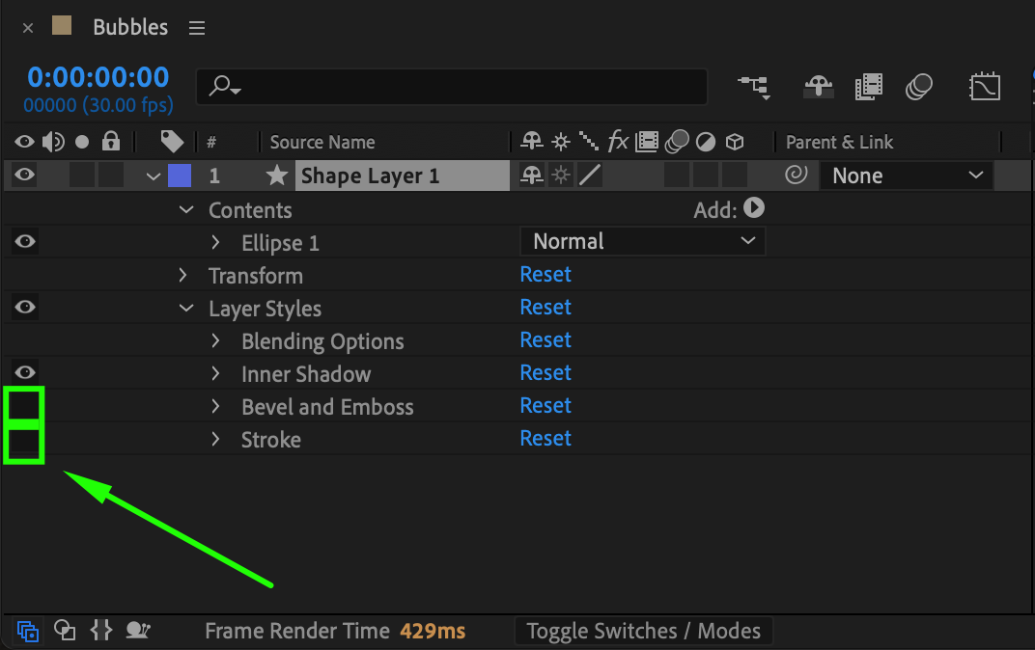Expand the Transform property group
Screen dimensions: 1035x650
183,276
